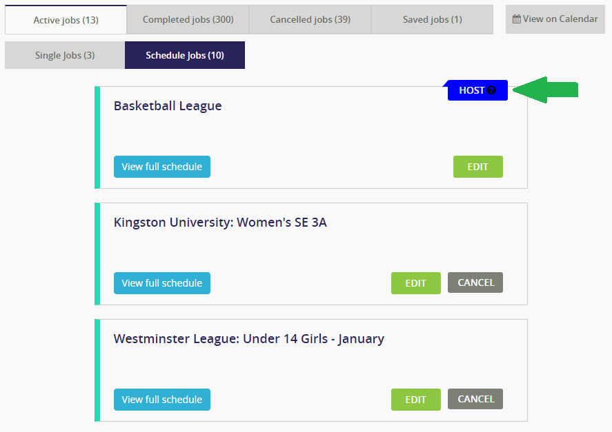Switch to Completed jobs (300) tab

coord(188,19)
